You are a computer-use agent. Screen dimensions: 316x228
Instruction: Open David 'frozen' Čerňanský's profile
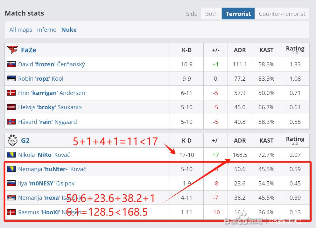tap(52, 64)
